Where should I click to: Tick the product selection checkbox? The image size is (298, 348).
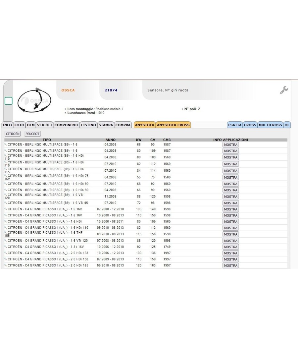8,101
